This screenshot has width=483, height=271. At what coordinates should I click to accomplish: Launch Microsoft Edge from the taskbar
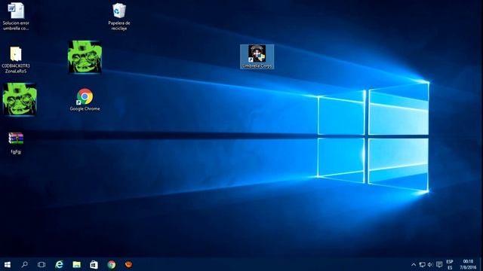pos(59,264)
